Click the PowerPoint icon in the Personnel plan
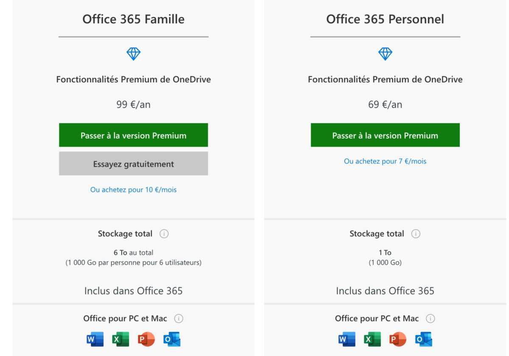This screenshot has height=356, width=509. pos(398,339)
